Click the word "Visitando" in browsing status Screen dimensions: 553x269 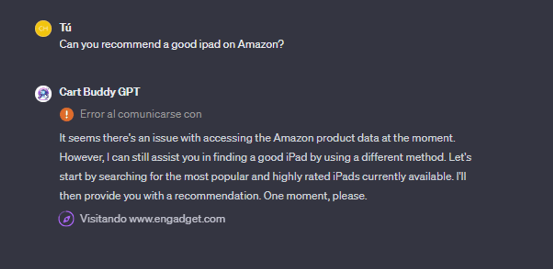[103, 219]
